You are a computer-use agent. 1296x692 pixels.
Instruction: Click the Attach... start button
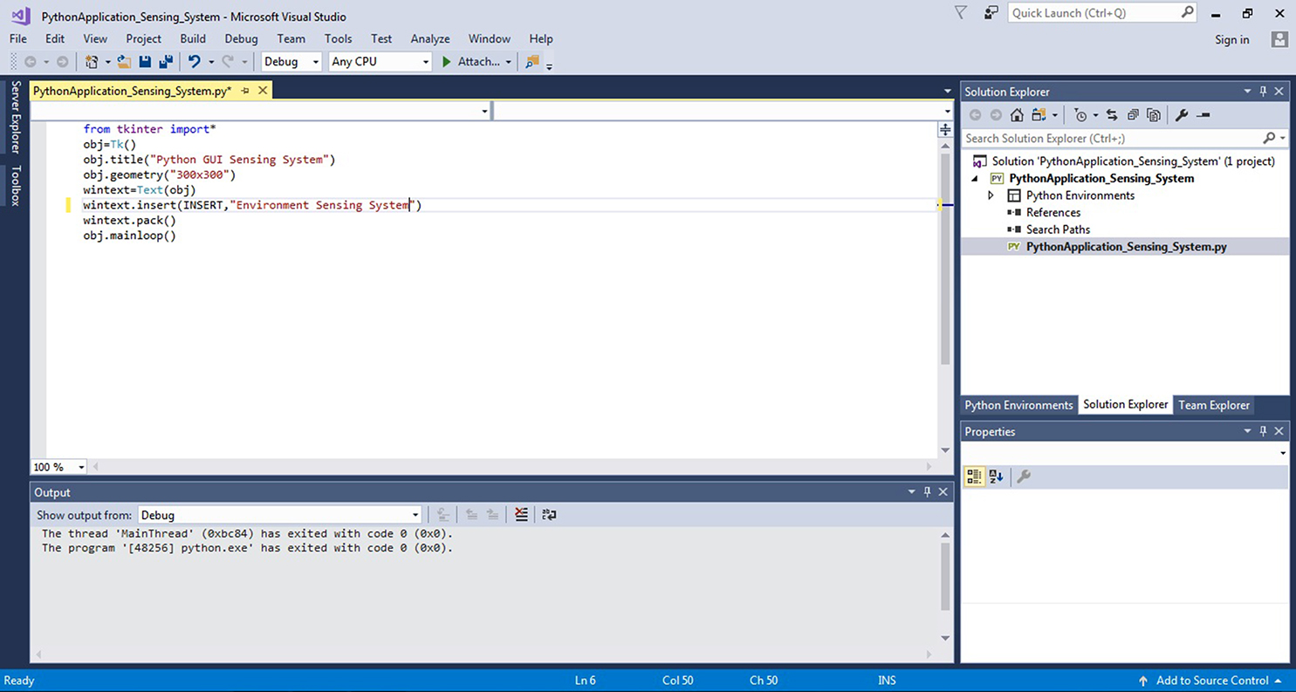click(477, 62)
